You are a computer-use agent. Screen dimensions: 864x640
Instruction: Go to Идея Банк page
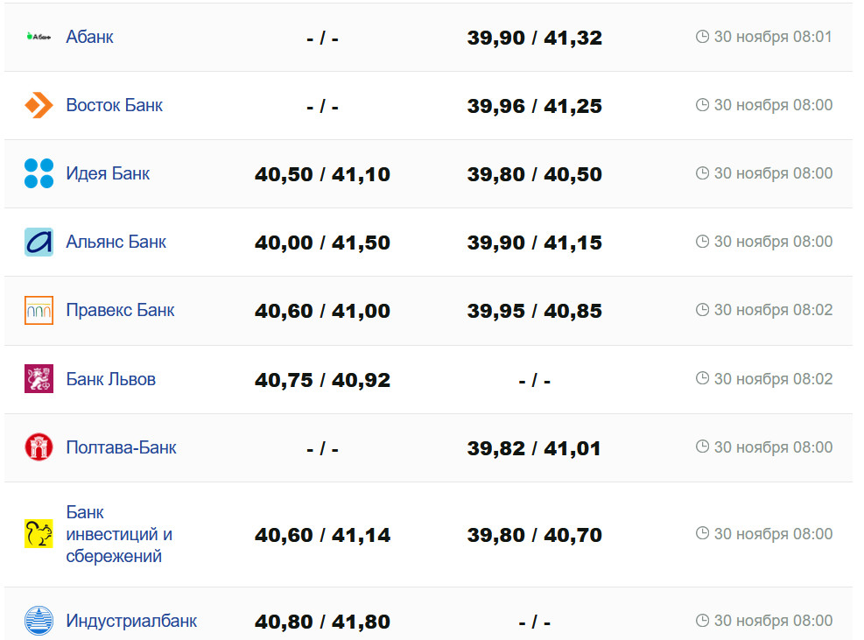tap(108, 173)
